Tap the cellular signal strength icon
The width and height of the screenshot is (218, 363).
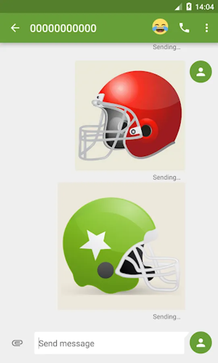pyautogui.click(x=179, y=7)
